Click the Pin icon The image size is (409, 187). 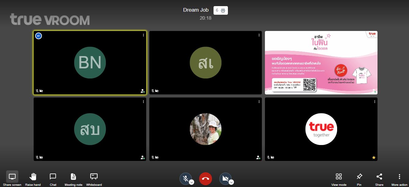(359, 177)
